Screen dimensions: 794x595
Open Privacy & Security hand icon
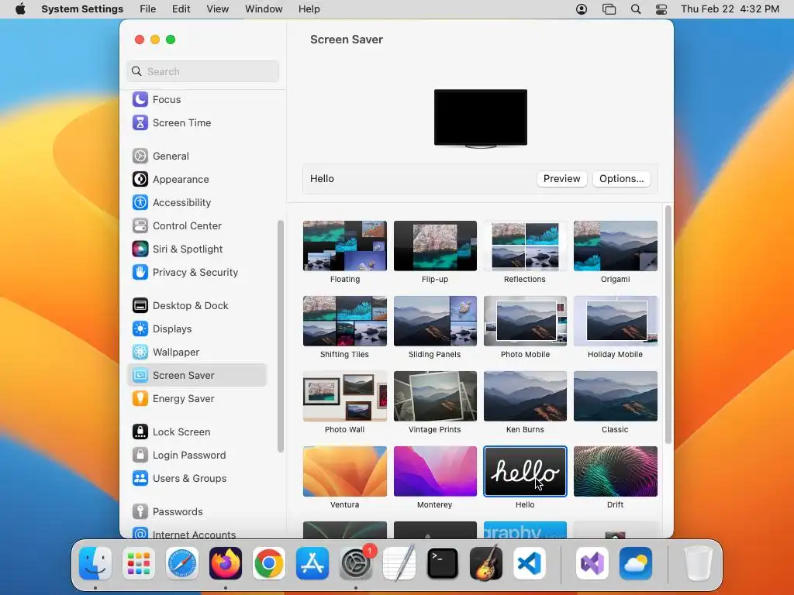pyautogui.click(x=140, y=272)
